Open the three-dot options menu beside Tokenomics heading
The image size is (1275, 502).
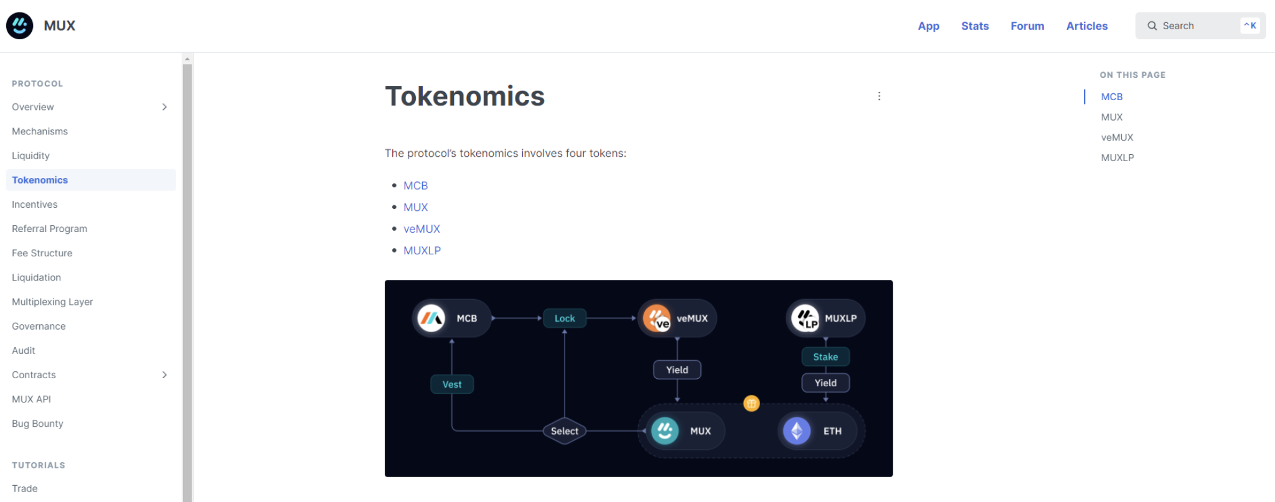(880, 96)
